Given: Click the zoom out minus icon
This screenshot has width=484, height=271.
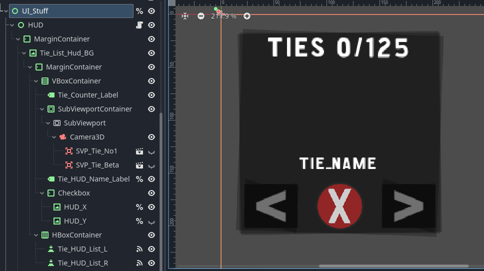Looking at the screenshot, I should pos(201,16).
